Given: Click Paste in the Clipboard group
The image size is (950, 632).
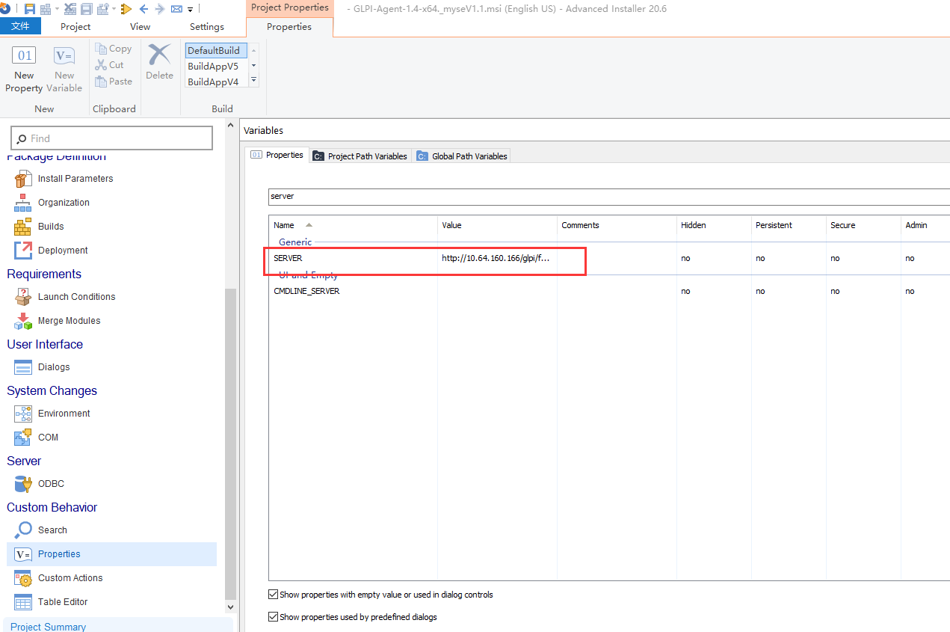Looking at the screenshot, I should click(x=114, y=82).
